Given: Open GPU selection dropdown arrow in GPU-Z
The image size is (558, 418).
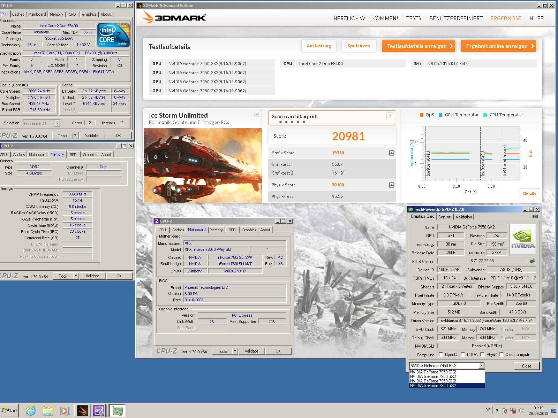Looking at the screenshot, I should (x=481, y=366).
